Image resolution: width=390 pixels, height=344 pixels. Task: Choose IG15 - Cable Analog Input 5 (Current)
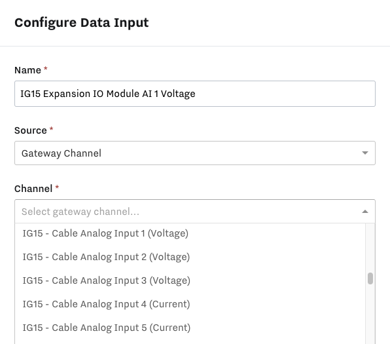190,328
